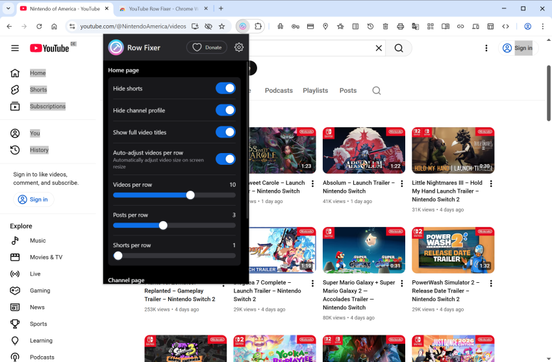Bookmark this page with star icon
552x362 pixels.
click(221, 27)
